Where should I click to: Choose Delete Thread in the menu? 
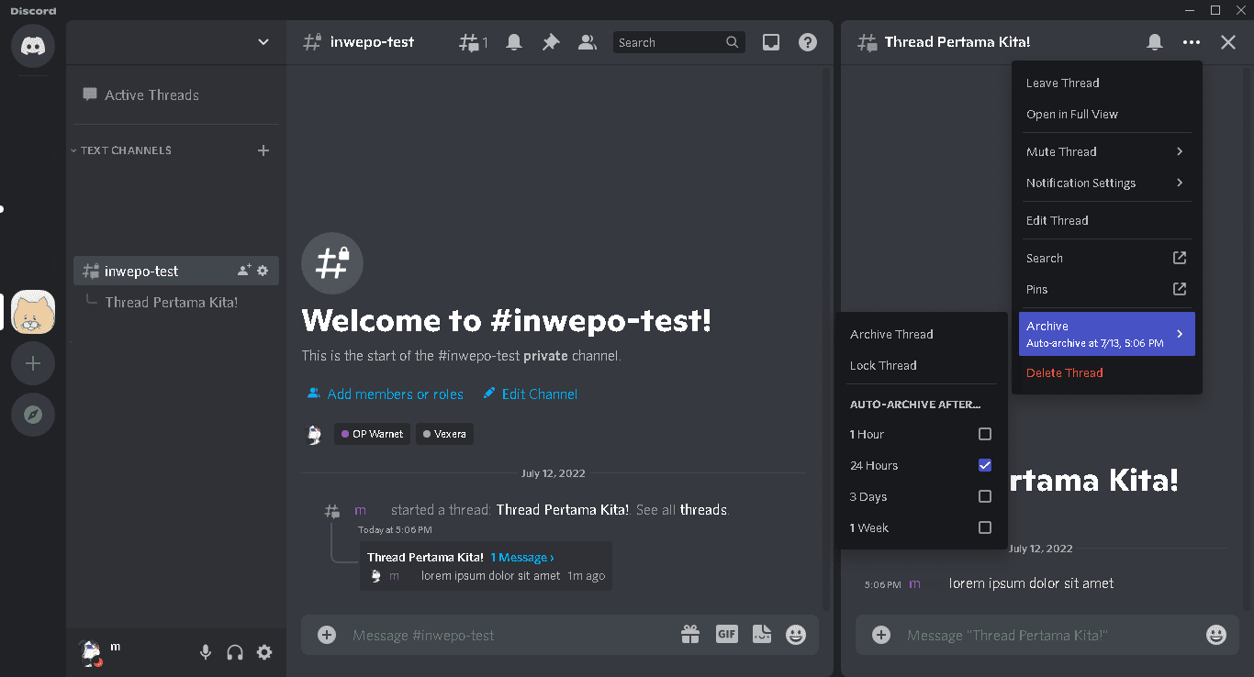click(1065, 372)
